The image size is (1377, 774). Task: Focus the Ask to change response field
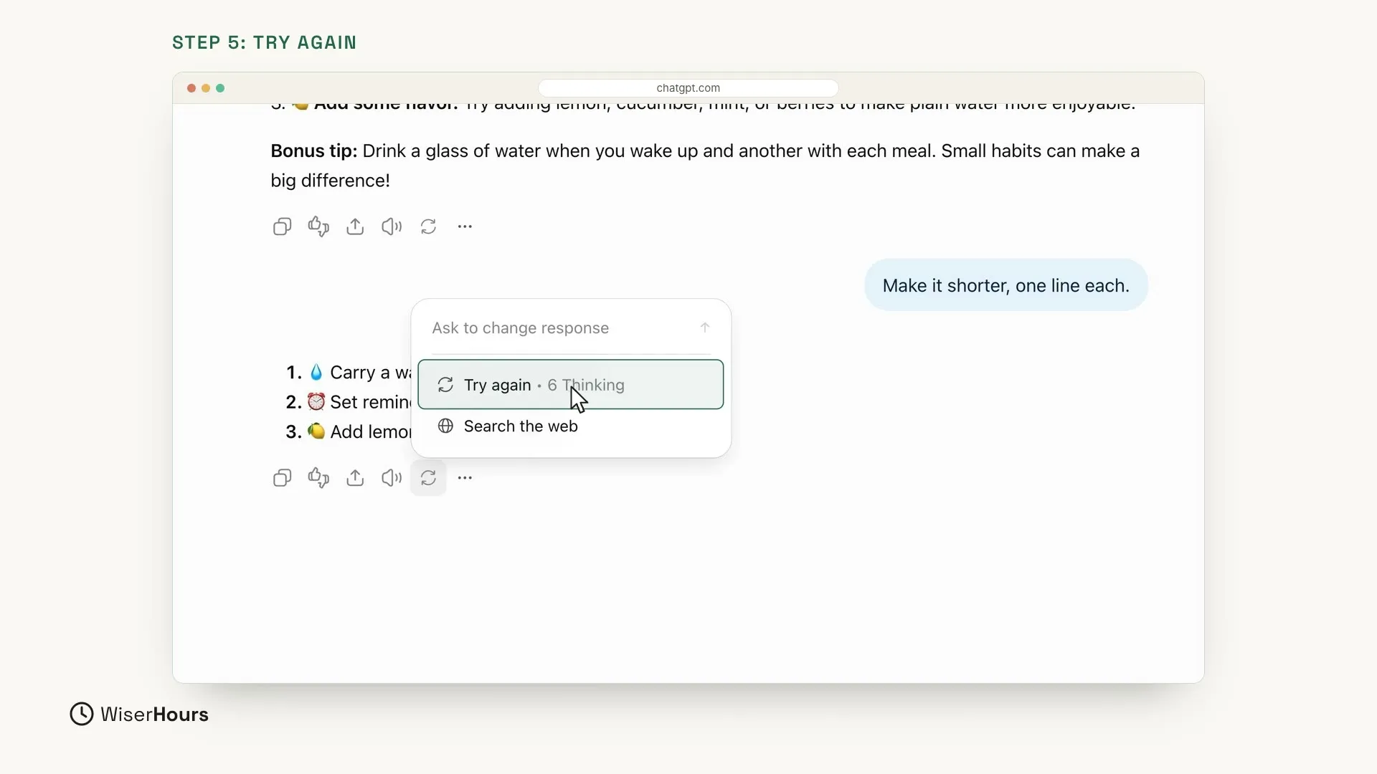(x=559, y=328)
